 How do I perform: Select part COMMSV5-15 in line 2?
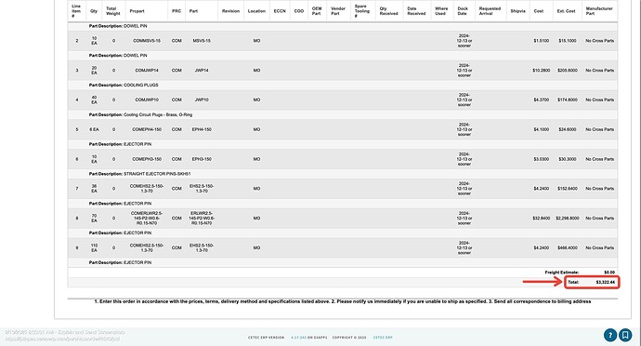click(147, 41)
